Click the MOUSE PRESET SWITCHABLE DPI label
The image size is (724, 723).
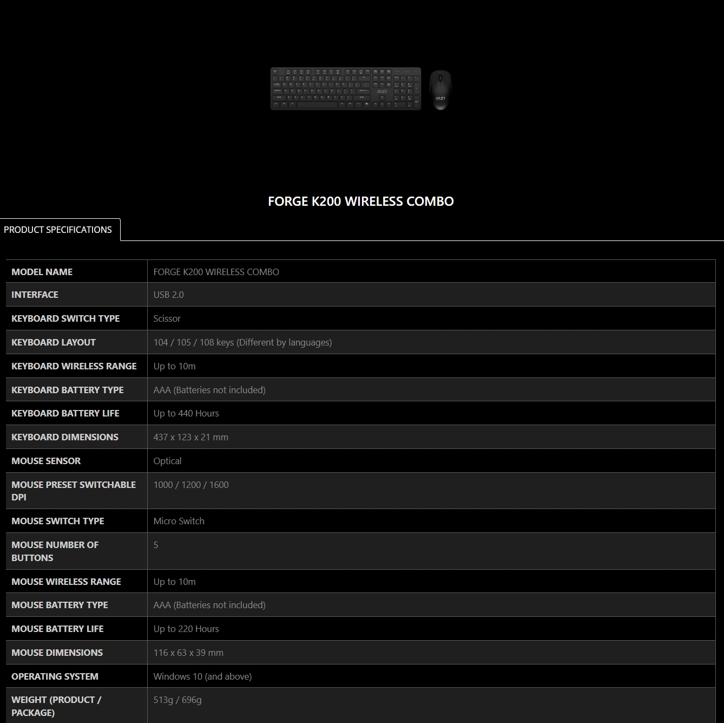tap(74, 491)
